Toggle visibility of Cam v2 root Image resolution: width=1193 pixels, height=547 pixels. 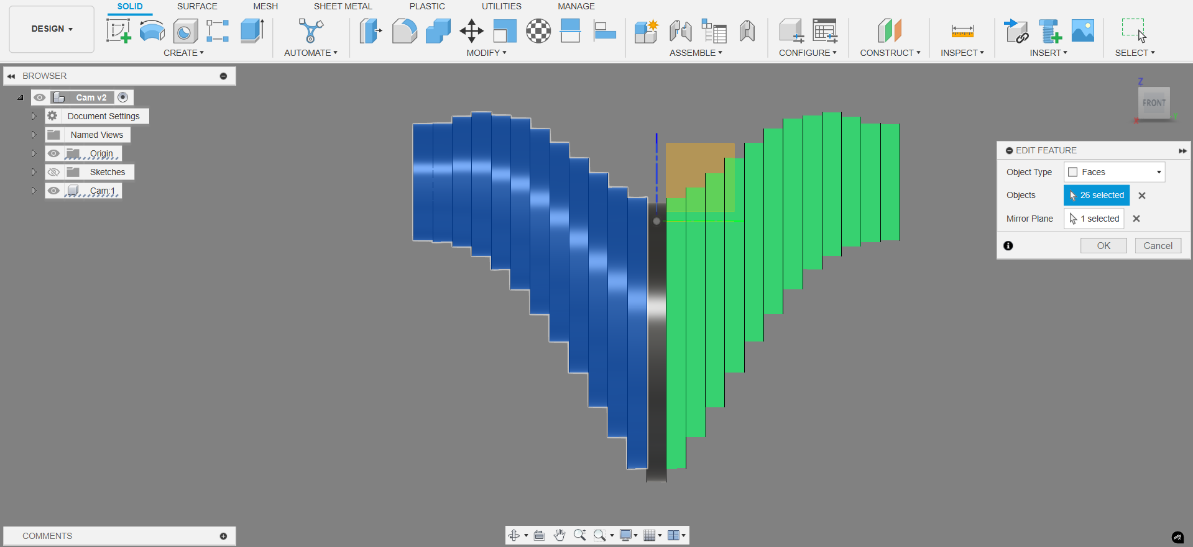pyautogui.click(x=40, y=97)
